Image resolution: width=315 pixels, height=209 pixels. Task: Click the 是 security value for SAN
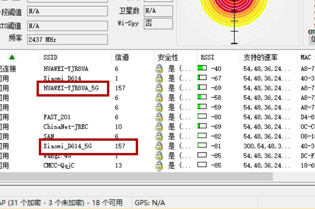coord(171,137)
